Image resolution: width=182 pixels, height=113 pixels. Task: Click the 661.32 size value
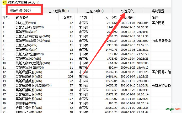point(113,63)
